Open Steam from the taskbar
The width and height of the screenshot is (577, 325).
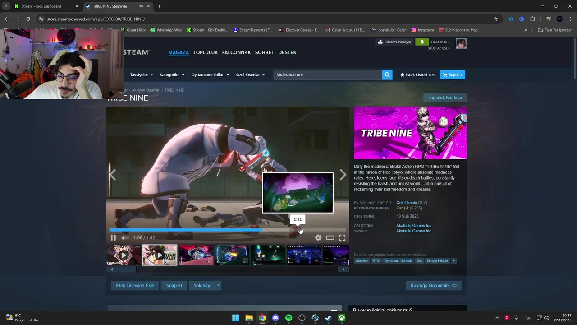(x=329, y=318)
